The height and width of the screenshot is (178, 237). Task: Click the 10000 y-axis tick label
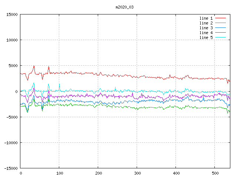click(x=12, y=40)
